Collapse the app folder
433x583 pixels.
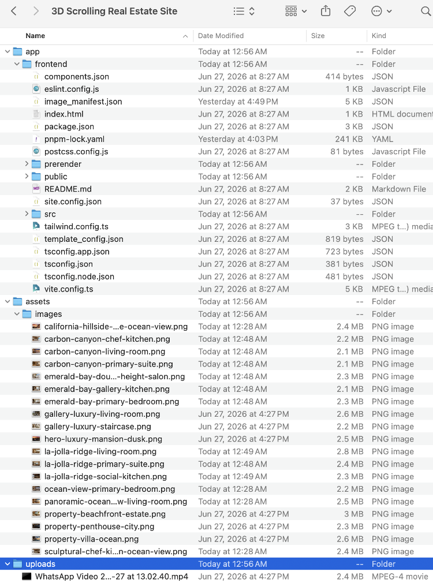point(8,52)
